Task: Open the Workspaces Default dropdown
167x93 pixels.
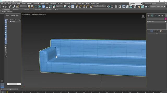Action: pyautogui.click(x=159, y=4)
